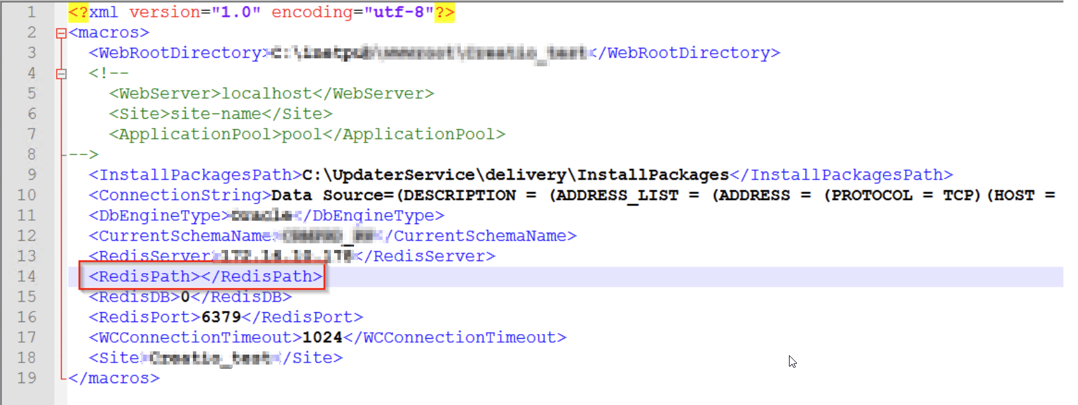Select line number 1 in the margin

pos(31,13)
